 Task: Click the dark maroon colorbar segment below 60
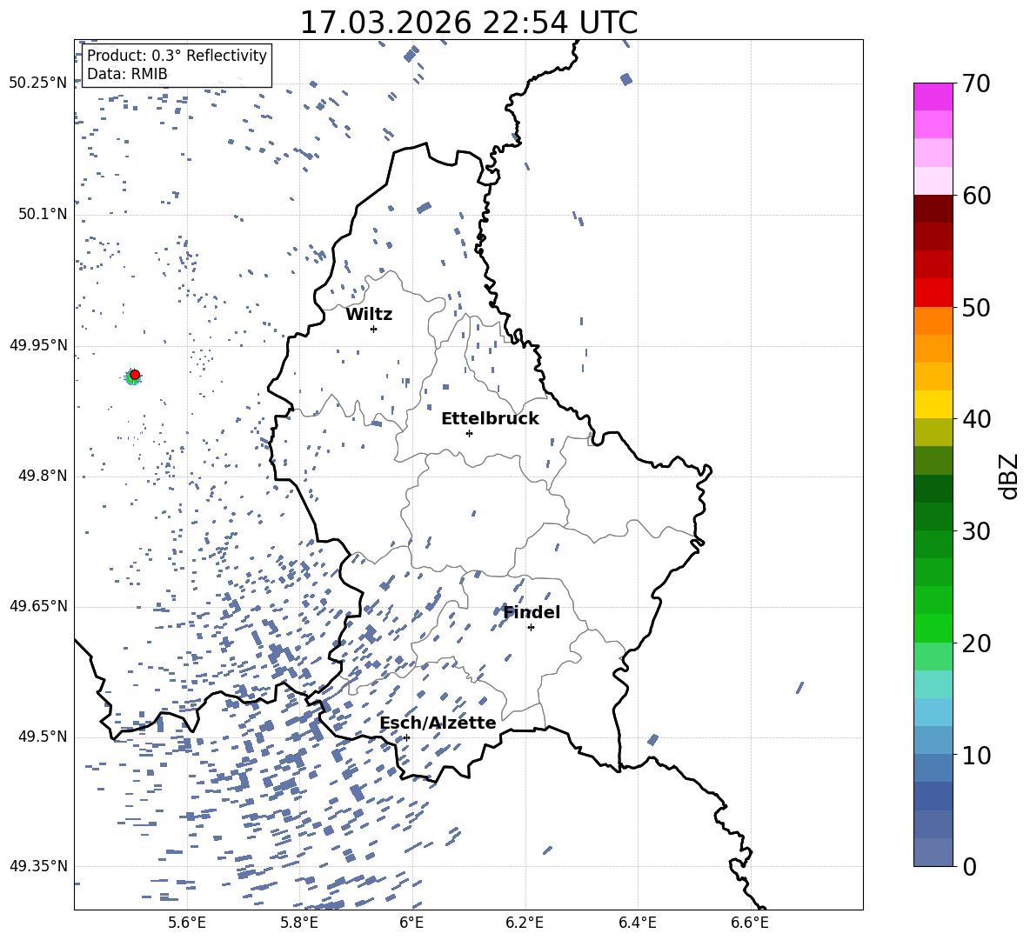point(933,209)
